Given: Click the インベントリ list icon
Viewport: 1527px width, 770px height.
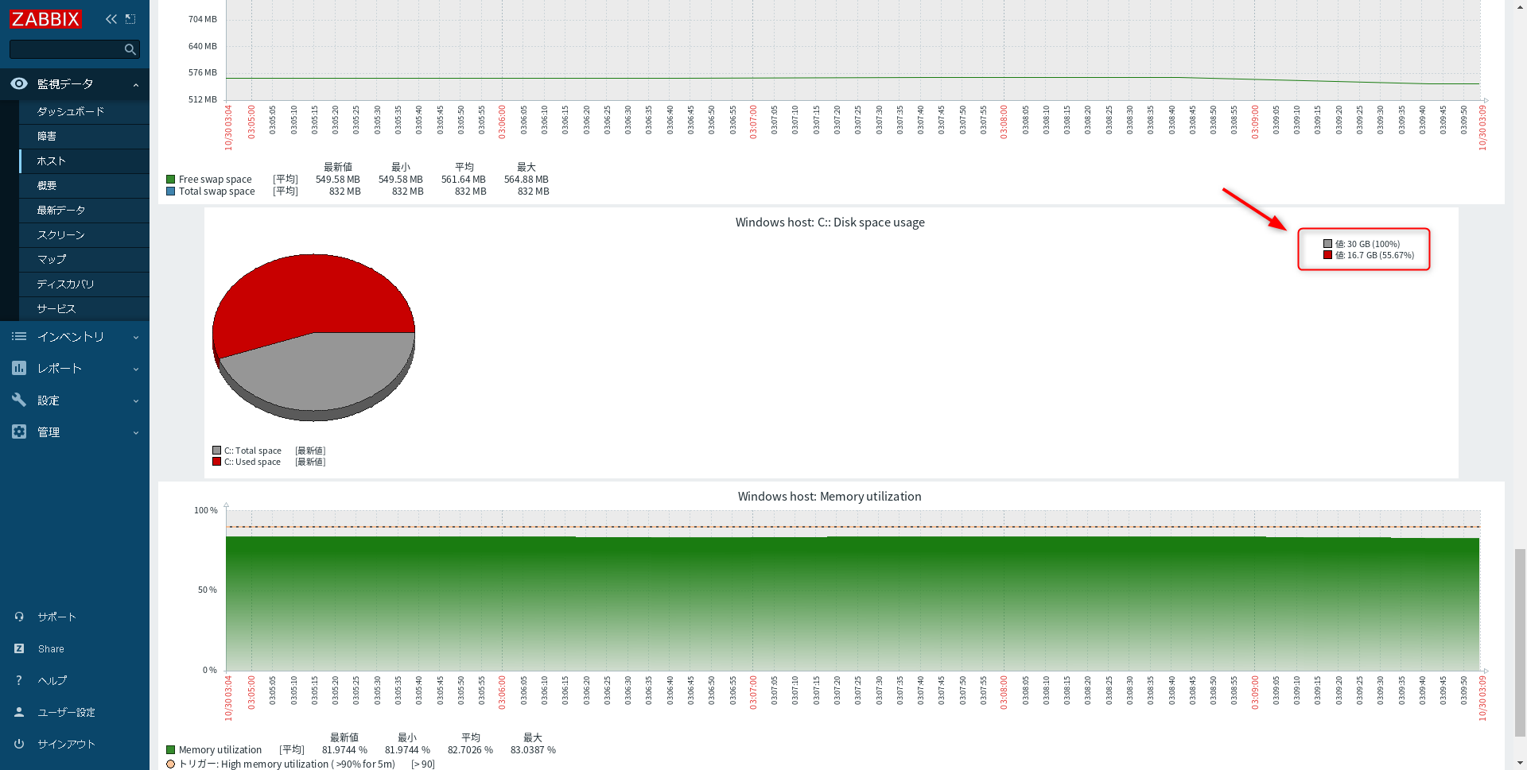Looking at the screenshot, I should 19,337.
